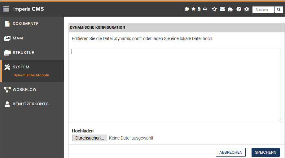Screen dimensions: 285x158
Task: Click the user icon beside BENUTZERKONTO
Action: [7, 104]
